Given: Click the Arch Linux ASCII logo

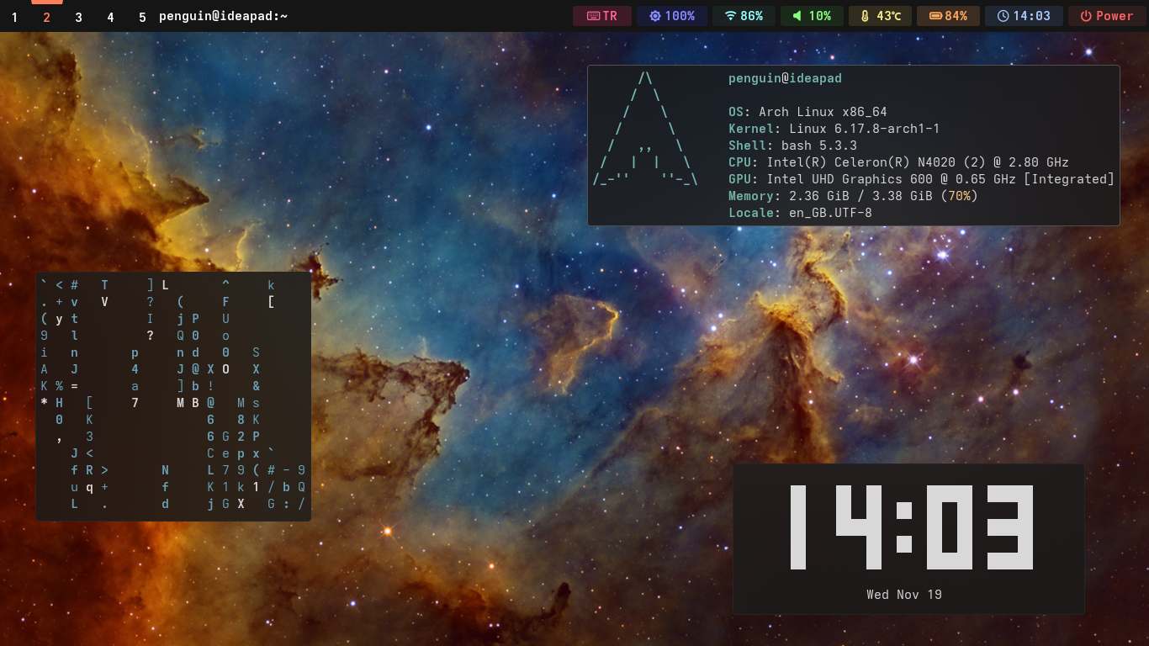Looking at the screenshot, I should pyautogui.click(x=645, y=129).
